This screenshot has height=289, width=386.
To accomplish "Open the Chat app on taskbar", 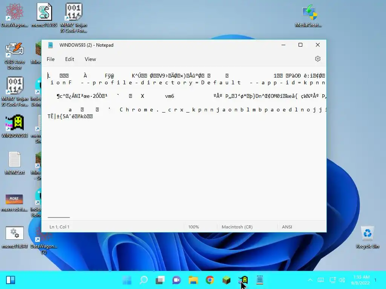I will coord(176,280).
